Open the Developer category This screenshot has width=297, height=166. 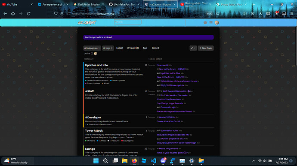pos(94,118)
